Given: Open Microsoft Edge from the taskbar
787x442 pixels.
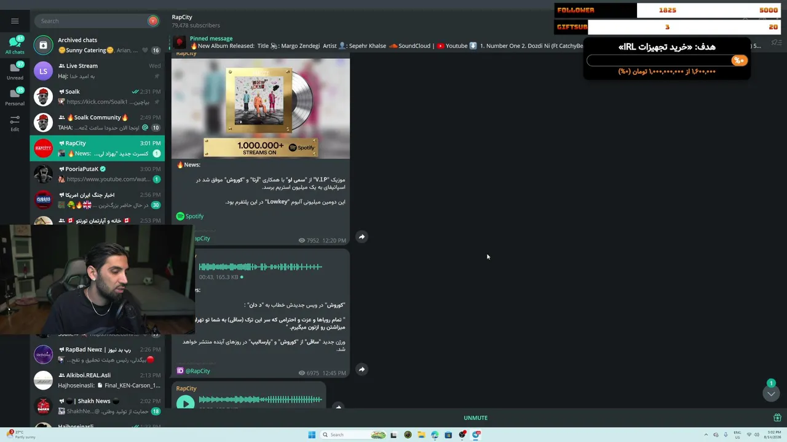Looking at the screenshot, I should pyautogui.click(x=435, y=435).
